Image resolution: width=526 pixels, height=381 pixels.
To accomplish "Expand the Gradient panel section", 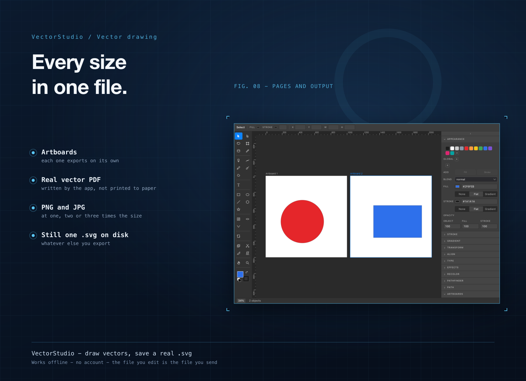I will coord(470,241).
